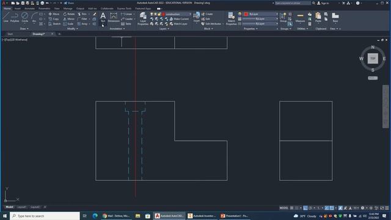Open the Annotate ribbon tab
The image size is (391, 220).
[x=29, y=9]
